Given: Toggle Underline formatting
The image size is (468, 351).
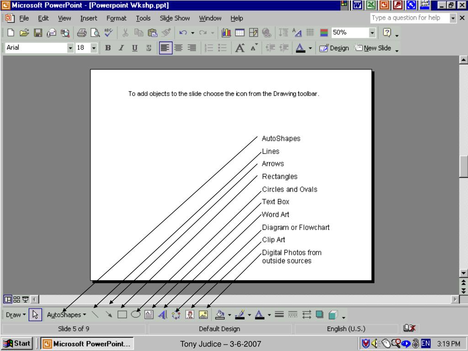Looking at the screenshot, I should pyautogui.click(x=135, y=48).
